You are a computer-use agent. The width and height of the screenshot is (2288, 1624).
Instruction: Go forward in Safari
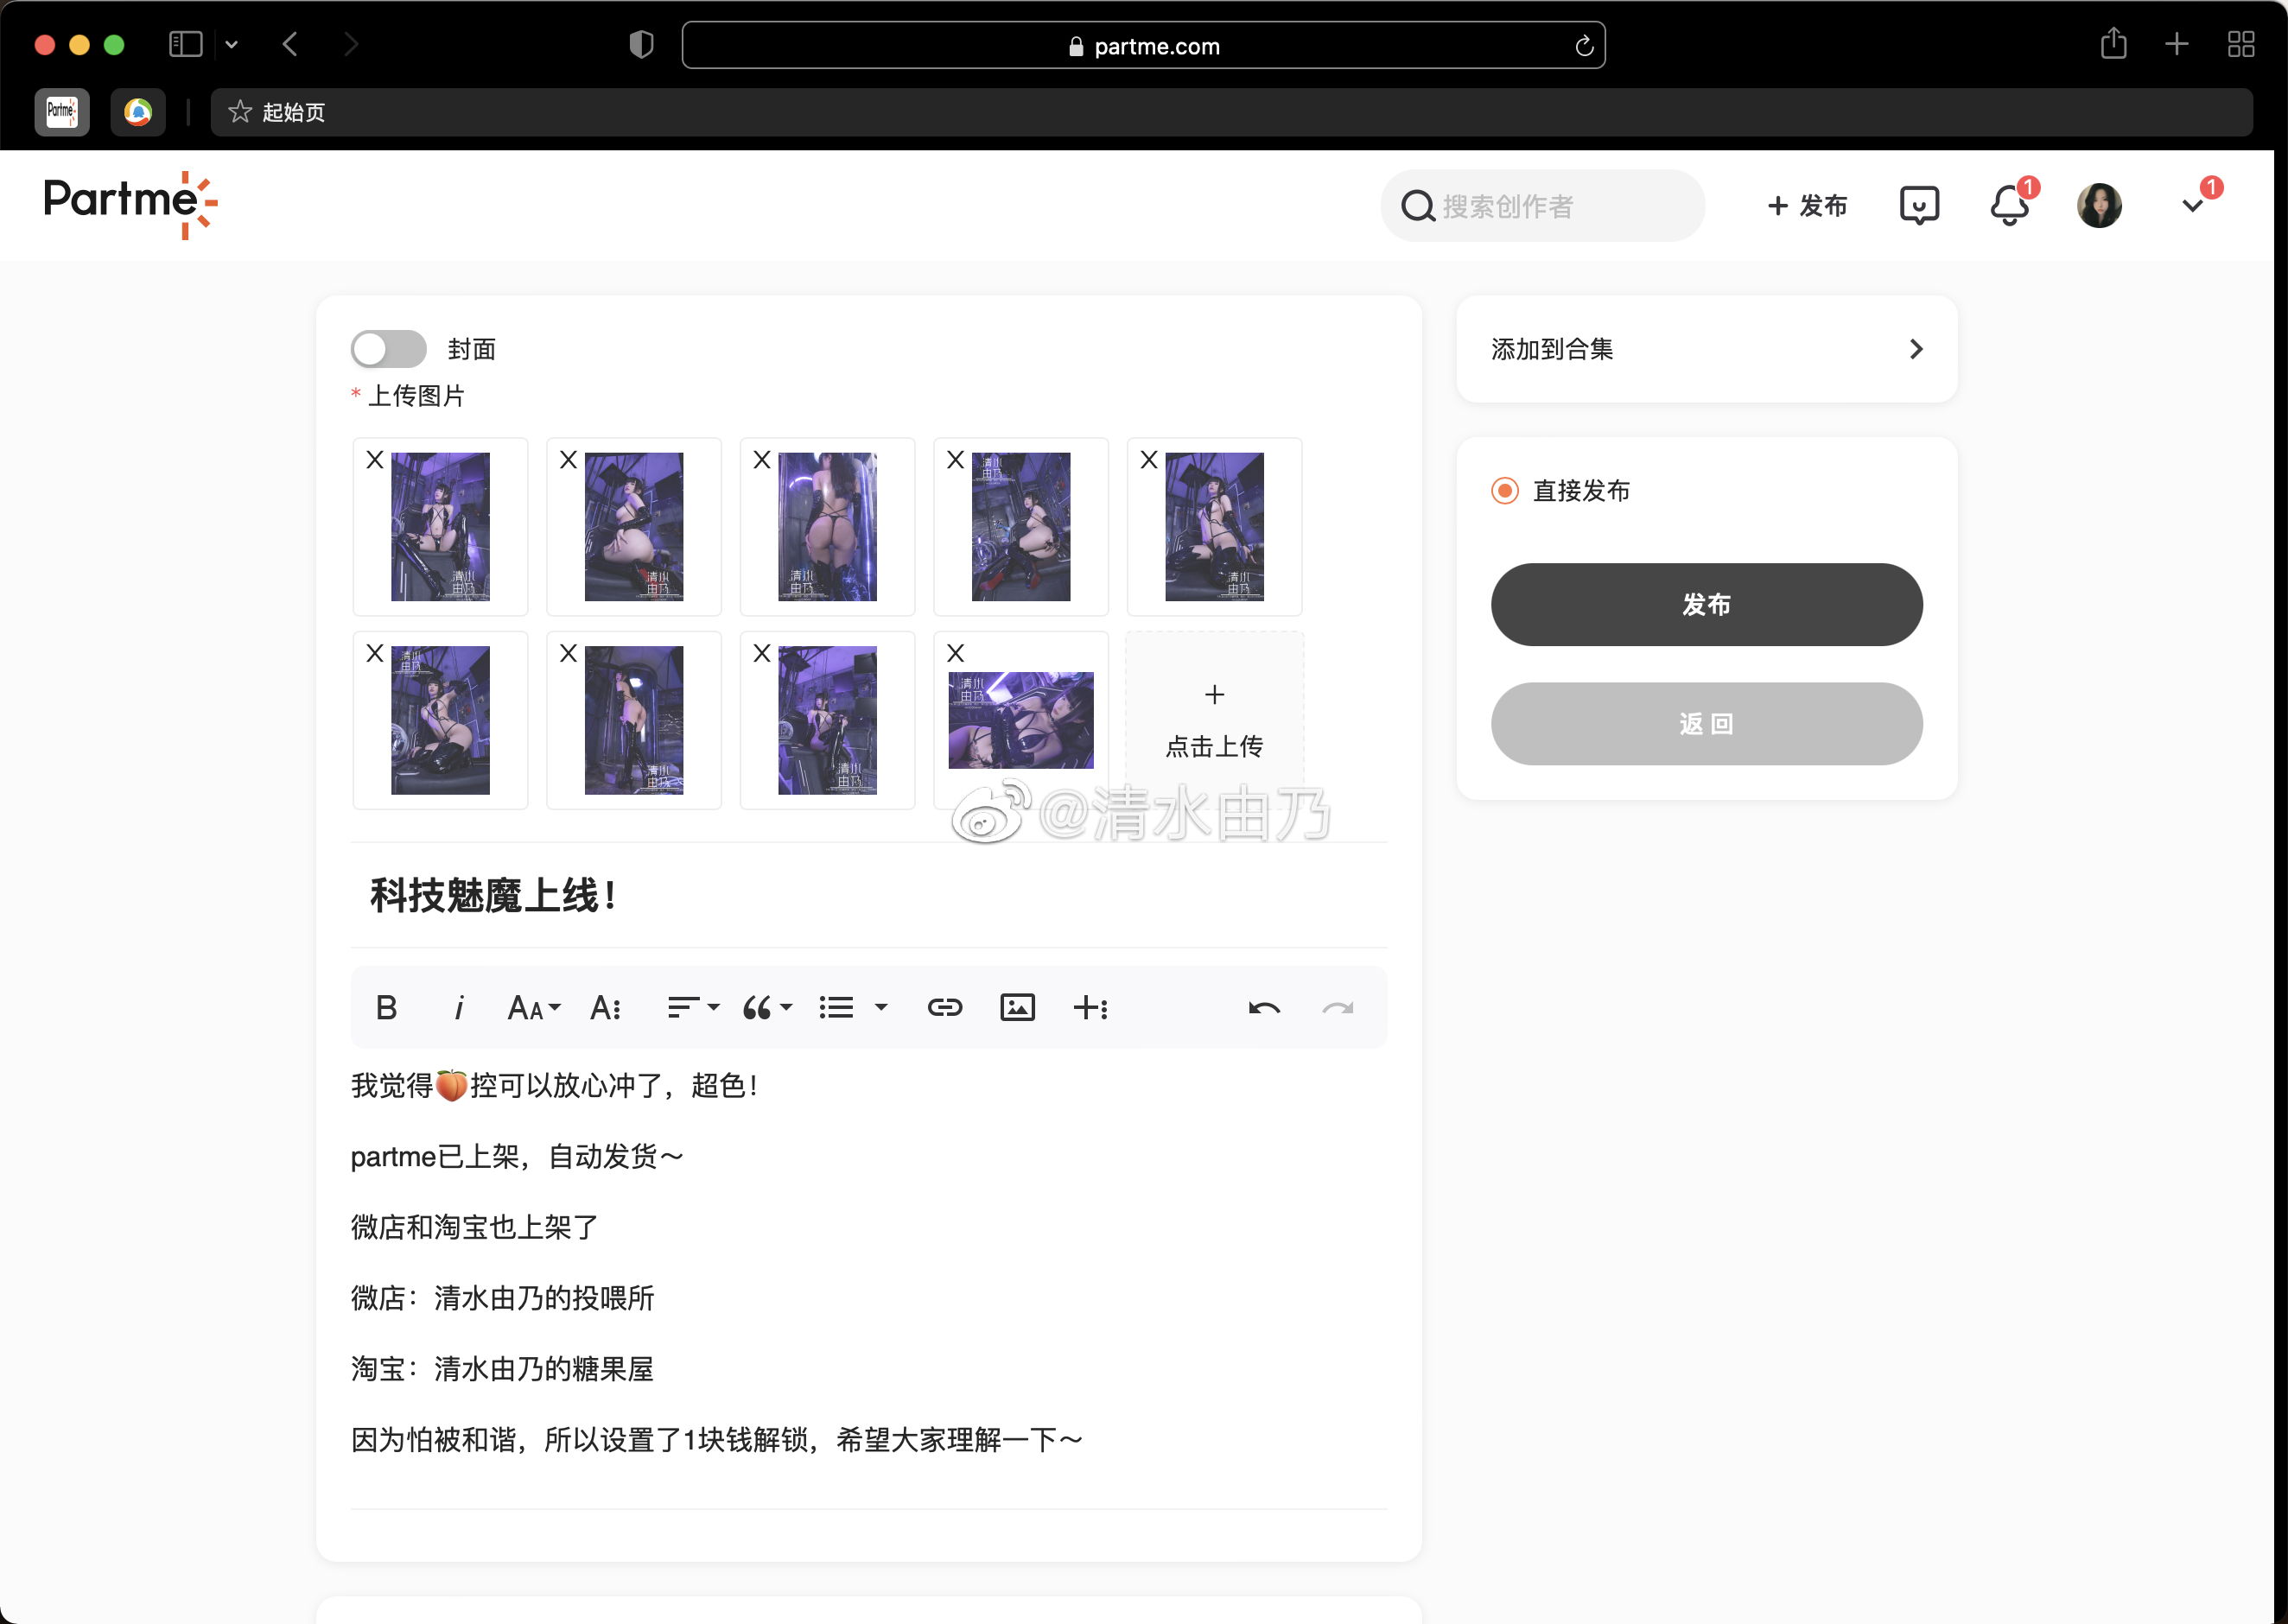pyautogui.click(x=351, y=44)
